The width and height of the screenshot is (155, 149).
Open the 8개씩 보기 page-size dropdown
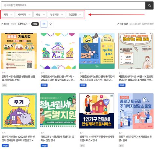24,24
